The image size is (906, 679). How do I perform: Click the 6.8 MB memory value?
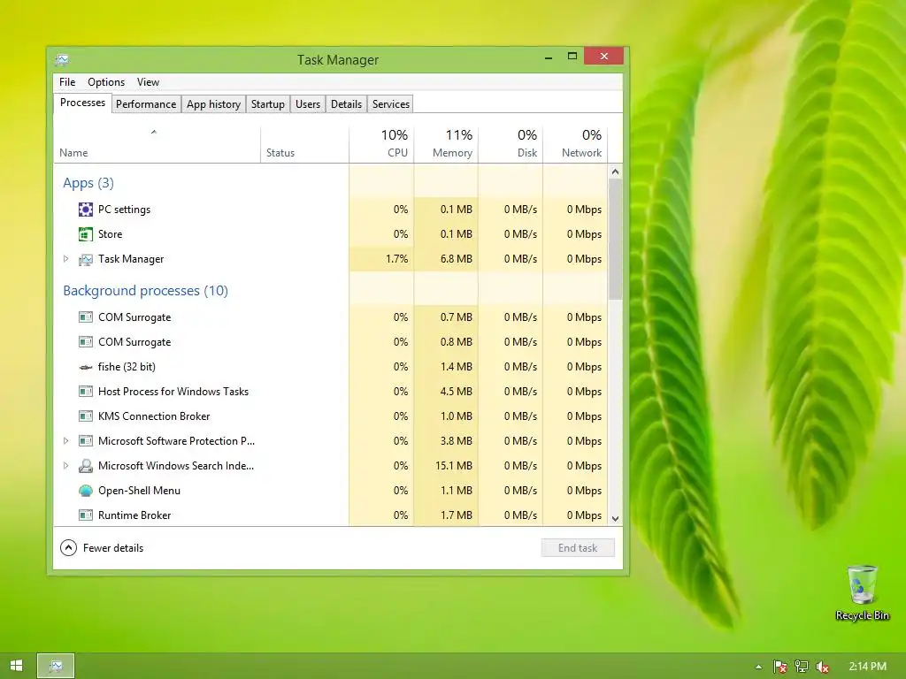[x=457, y=259]
